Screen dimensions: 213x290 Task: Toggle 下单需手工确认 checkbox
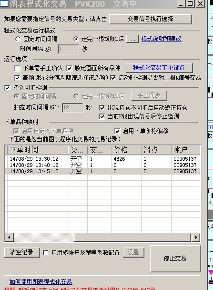pyautogui.click(x=17, y=68)
